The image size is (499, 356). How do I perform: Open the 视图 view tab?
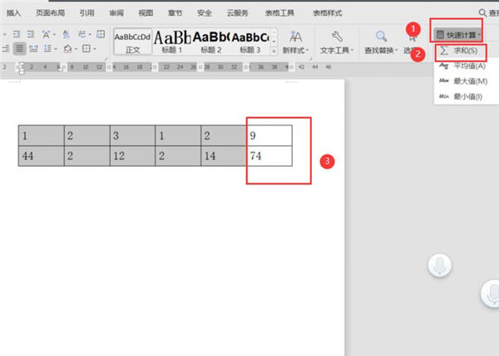(146, 13)
